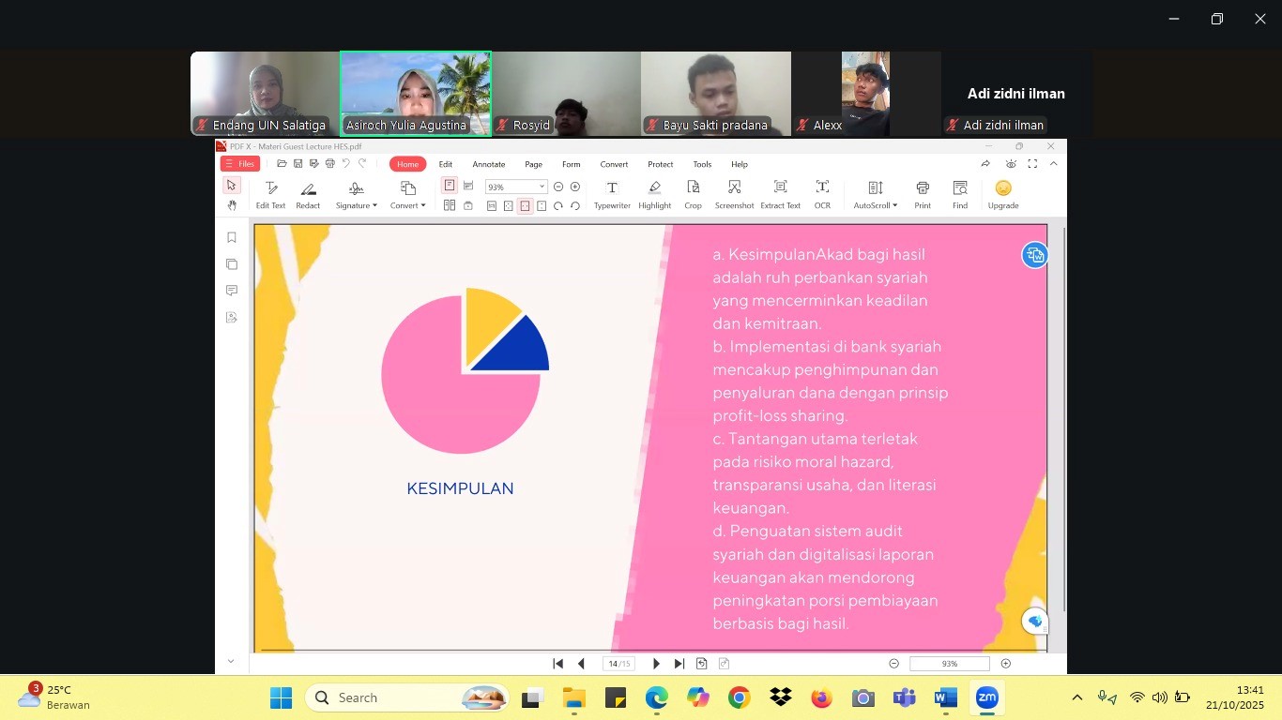Run OCR on the document

[822, 193]
